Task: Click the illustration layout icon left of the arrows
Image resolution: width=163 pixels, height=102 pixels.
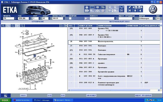Action: click(62, 26)
